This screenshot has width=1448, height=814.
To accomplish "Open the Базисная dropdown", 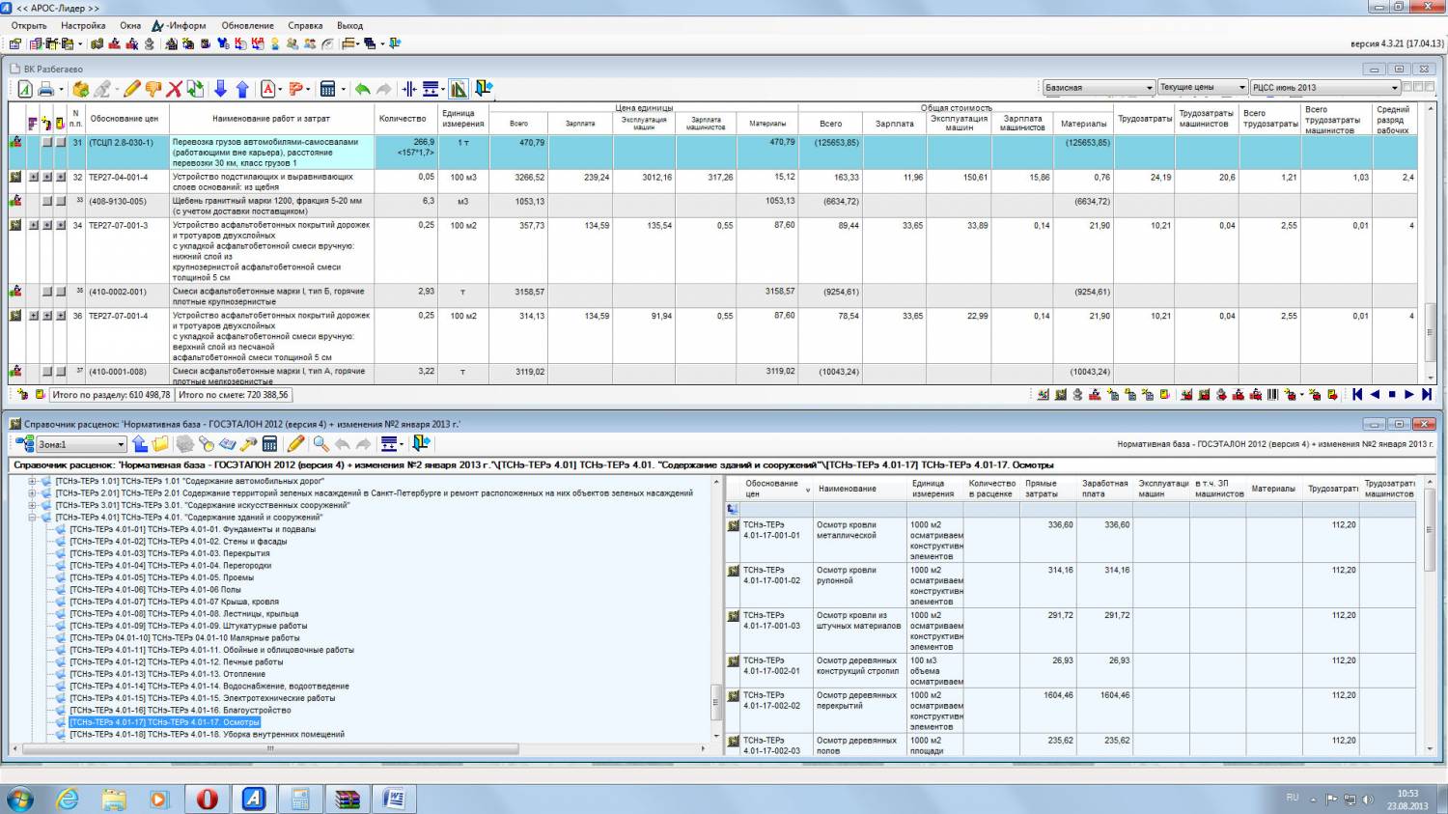I will (x=1149, y=88).
